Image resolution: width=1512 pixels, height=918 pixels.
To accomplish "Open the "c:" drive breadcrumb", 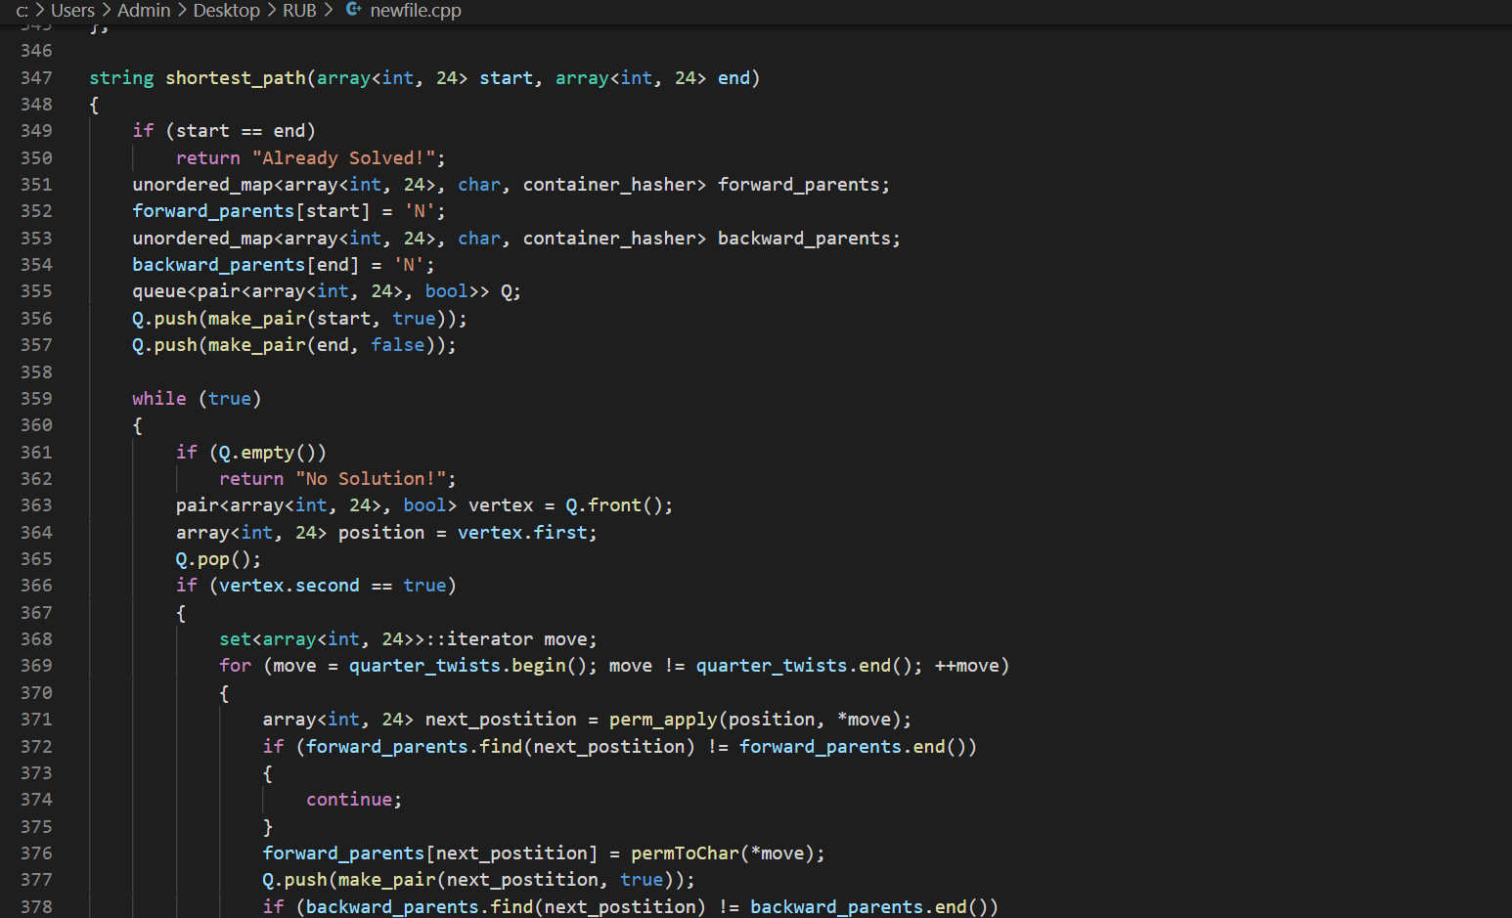I will click(x=22, y=11).
